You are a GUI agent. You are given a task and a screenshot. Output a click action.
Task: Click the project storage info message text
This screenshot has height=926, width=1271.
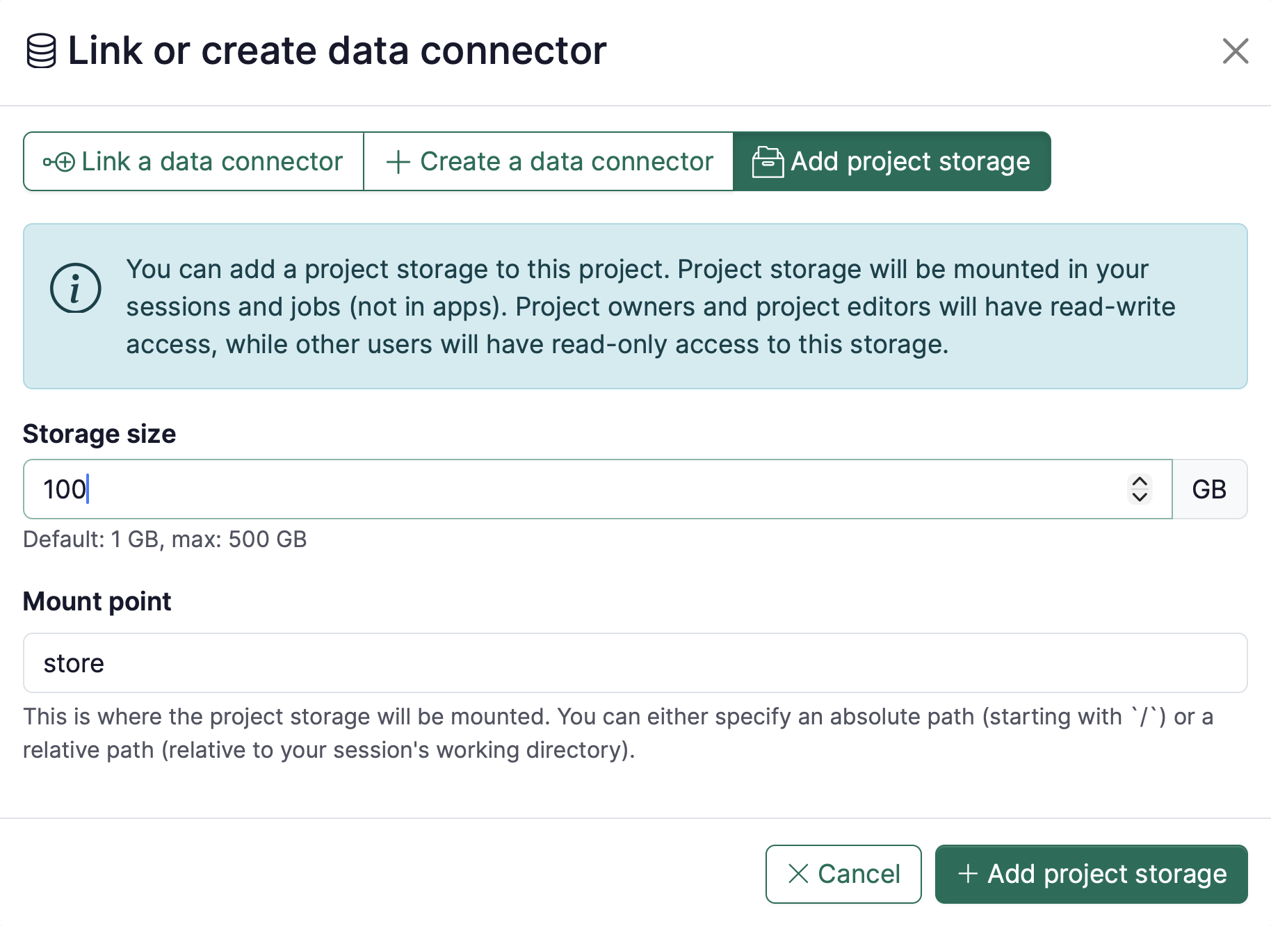651,307
